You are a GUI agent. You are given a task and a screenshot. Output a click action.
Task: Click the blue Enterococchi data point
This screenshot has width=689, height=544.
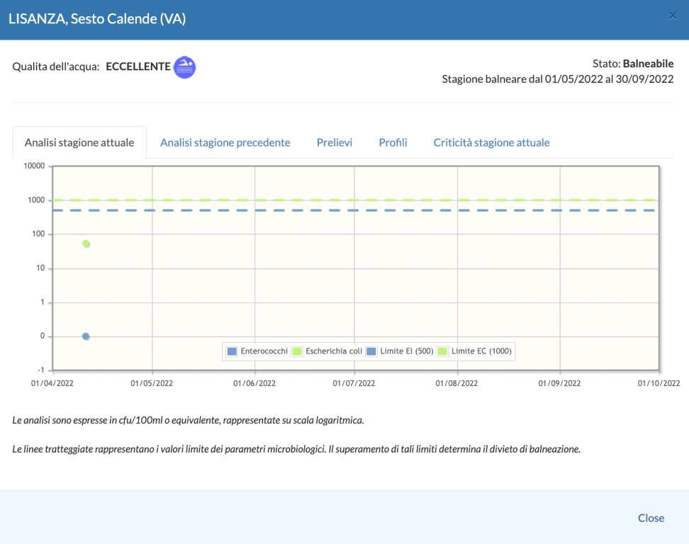(x=86, y=336)
